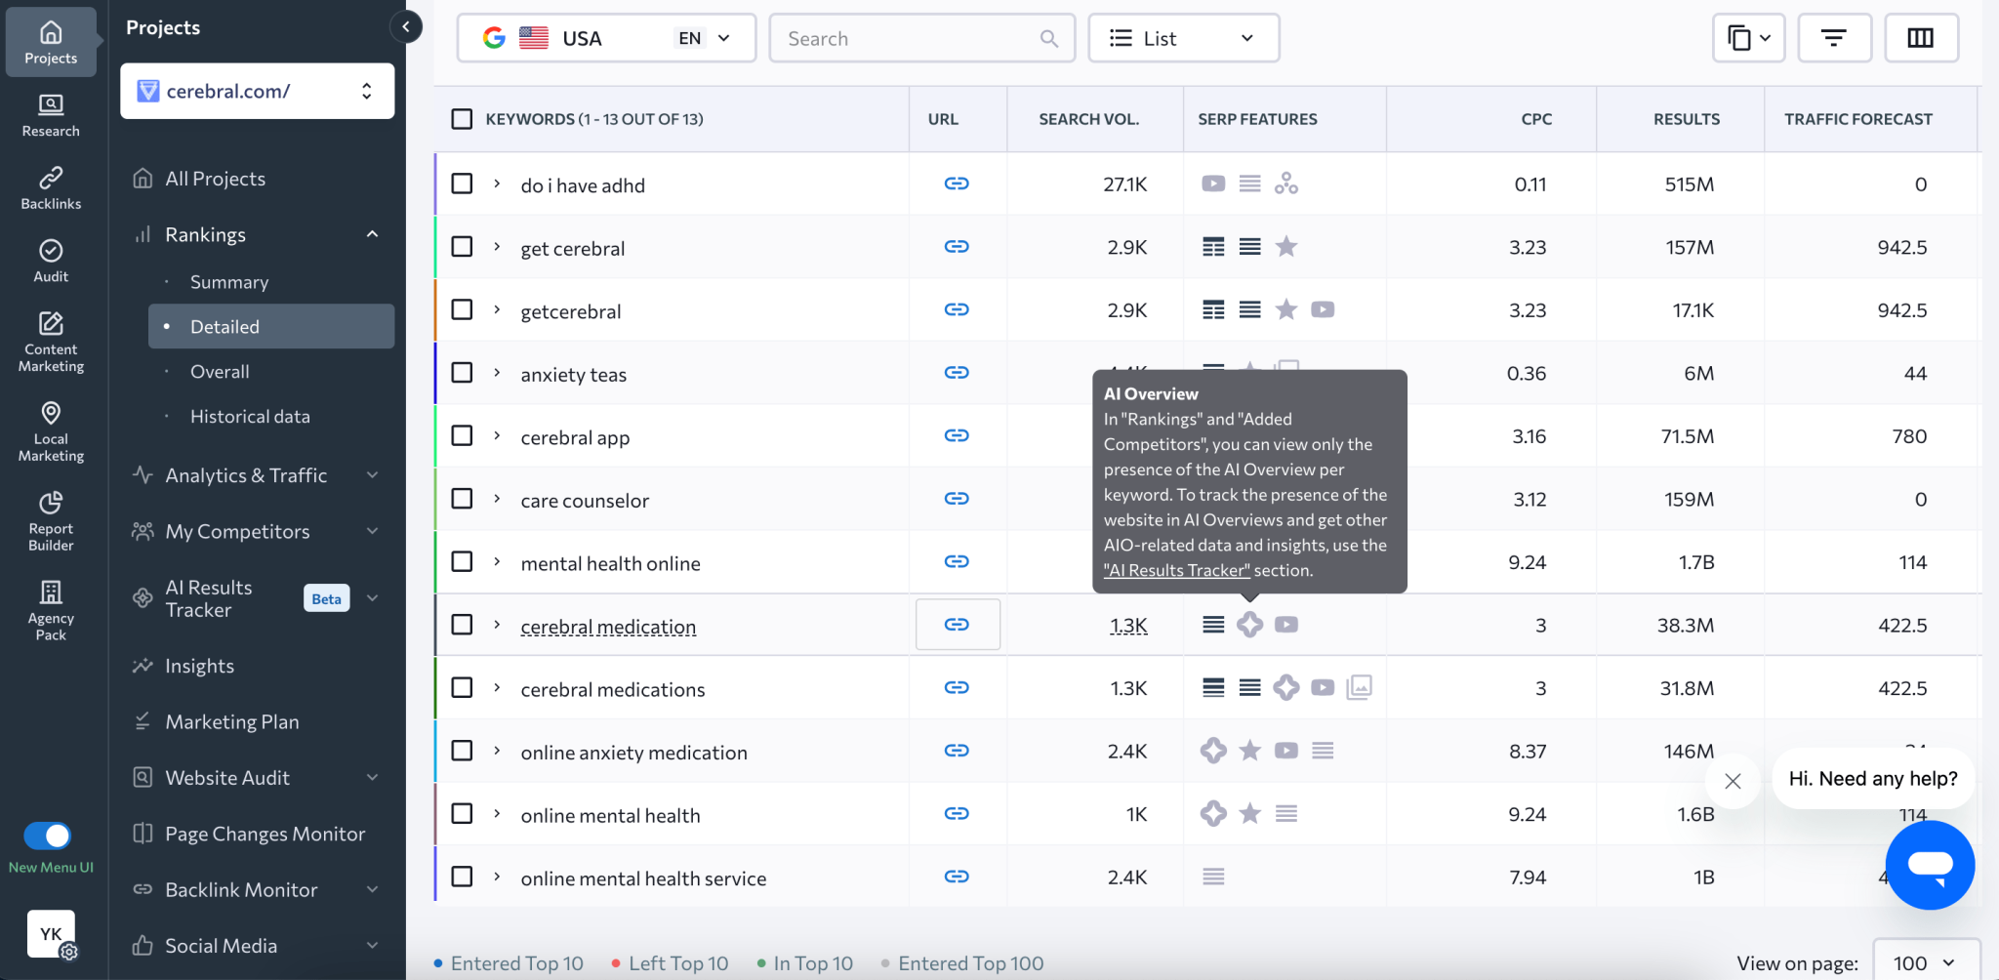Click the AI Results Tracker tooltip link
Viewport: 1999px width, 980px height.
point(1175,569)
